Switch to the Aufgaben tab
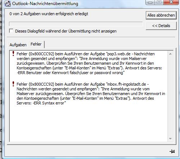Viewport: 180px width, 159px height. click(x=18, y=45)
